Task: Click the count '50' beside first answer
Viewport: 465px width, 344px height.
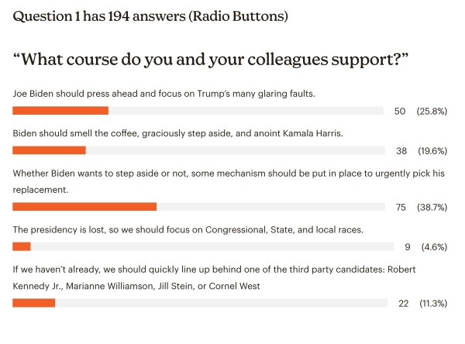Action: pos(400,112)
